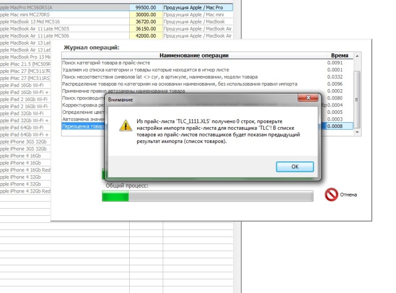Click price cell 42000.00

[146, 36]
